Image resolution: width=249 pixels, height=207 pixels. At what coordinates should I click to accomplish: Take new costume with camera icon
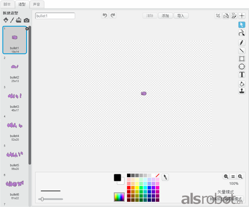27,20
